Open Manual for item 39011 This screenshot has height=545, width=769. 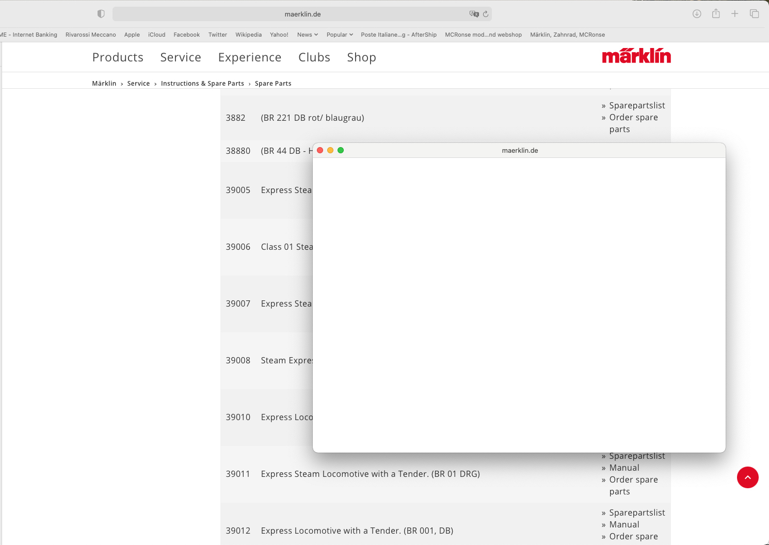coord(624,468)
